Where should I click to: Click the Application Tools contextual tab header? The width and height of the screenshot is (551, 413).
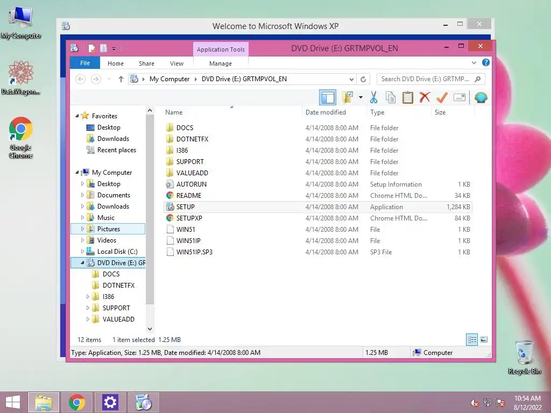(221, 49)
